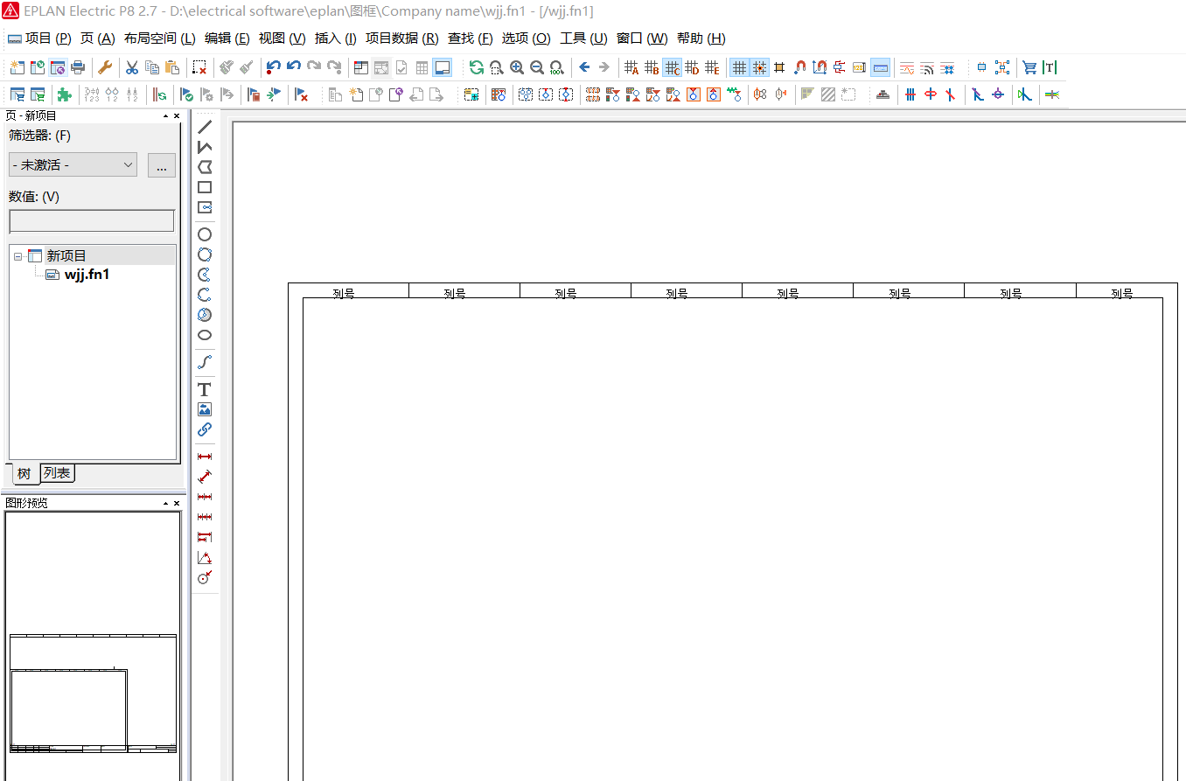The image size is (1186, 781).
Task: Switch to the 列表 tab
Action: (x=57, y=473)
